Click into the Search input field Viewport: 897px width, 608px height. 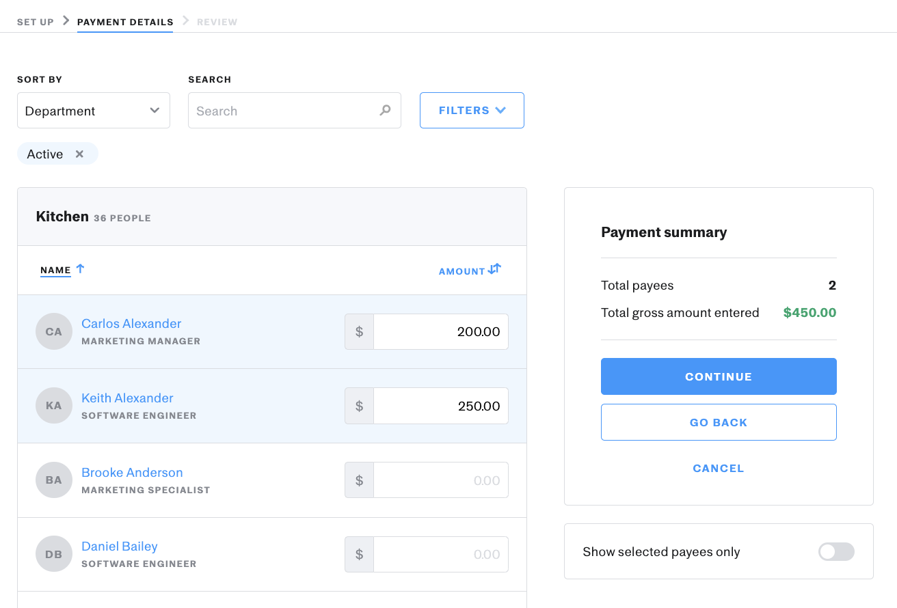pyautogui.click(x=284, y=111)
